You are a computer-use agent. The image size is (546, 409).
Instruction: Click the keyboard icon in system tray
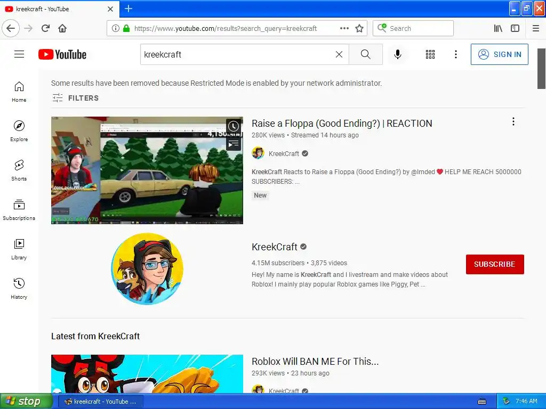482,402
